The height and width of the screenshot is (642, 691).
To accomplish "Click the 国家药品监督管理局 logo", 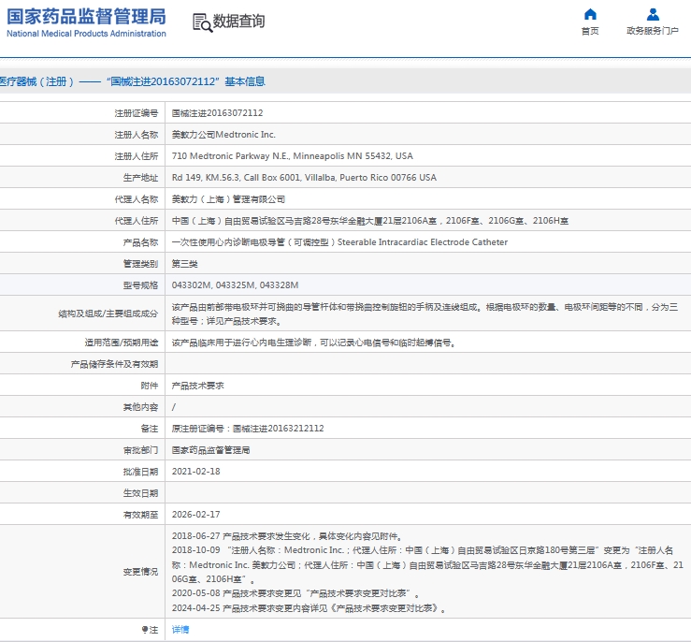I will 86,22.
